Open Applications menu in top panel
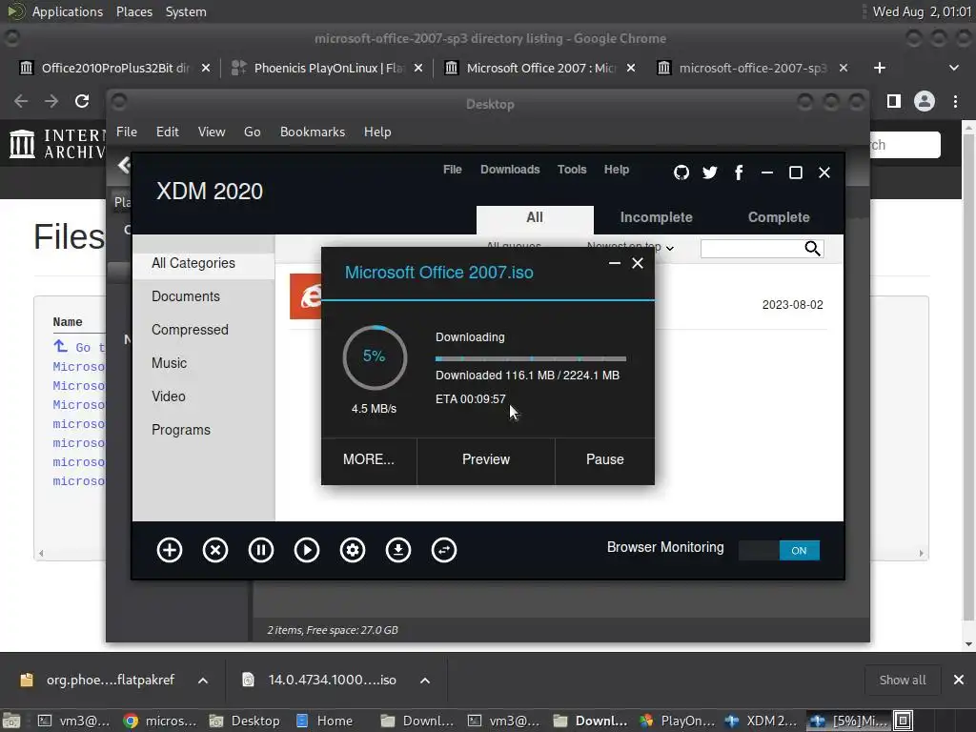Viewport: 976px width, 732px height. click(68, 11)
